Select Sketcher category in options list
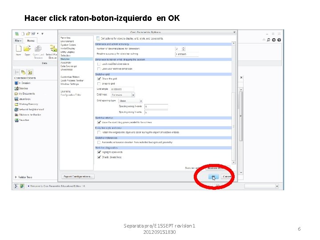 click(x=76, y=59)
